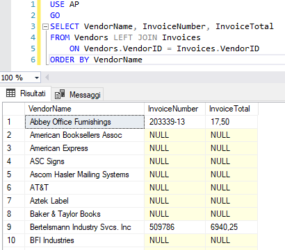Click invoice number 509786
Image resolution: width=285 pixels, height=250 pixels.
[x=175, y=227]
